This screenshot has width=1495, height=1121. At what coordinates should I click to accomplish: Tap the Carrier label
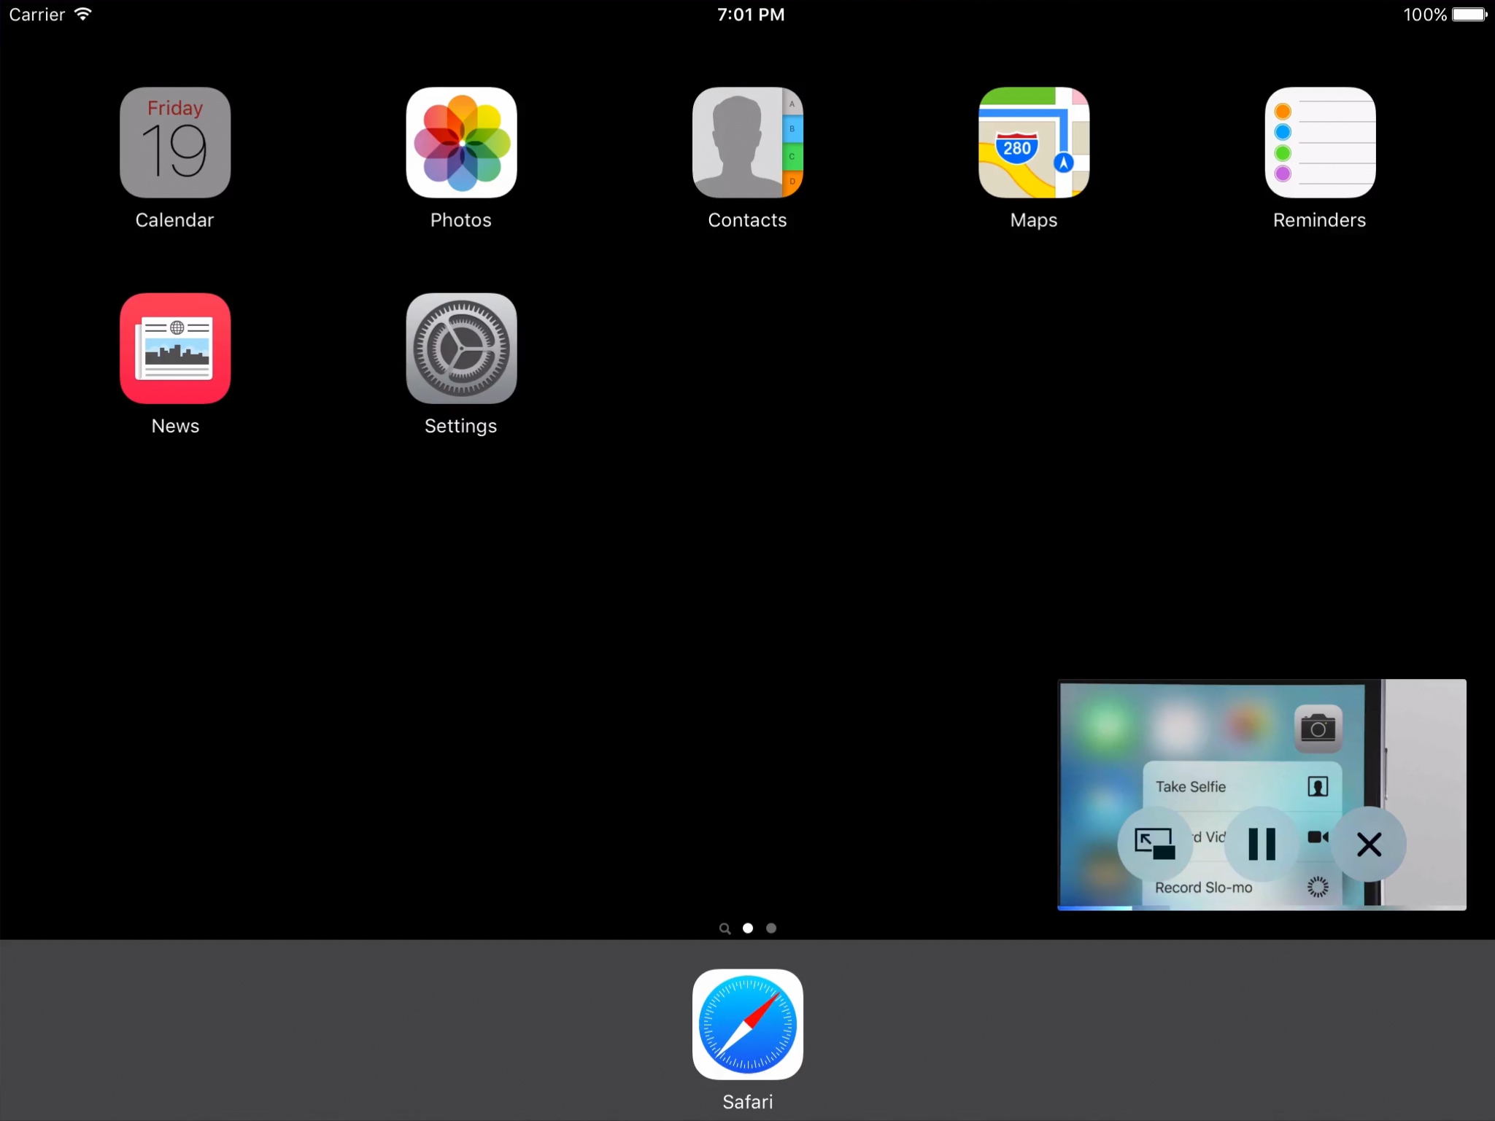point(37,15)
